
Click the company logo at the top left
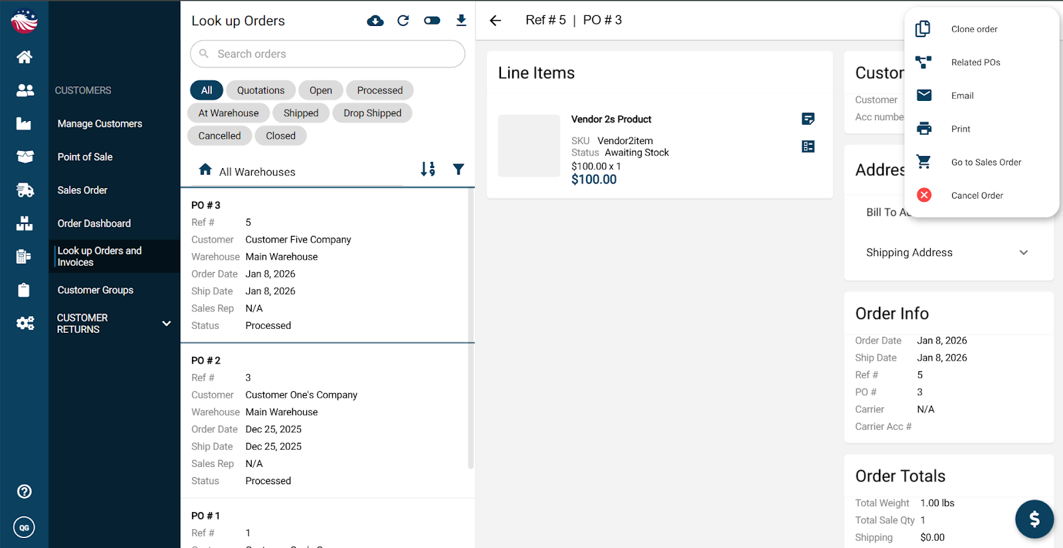24,21
